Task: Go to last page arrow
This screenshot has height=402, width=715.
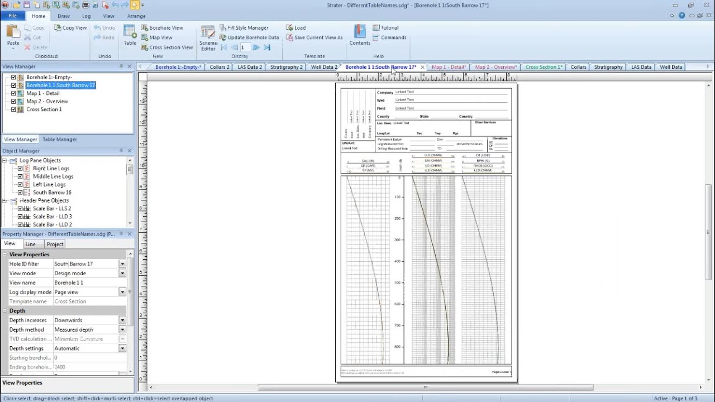Action: 266,47
